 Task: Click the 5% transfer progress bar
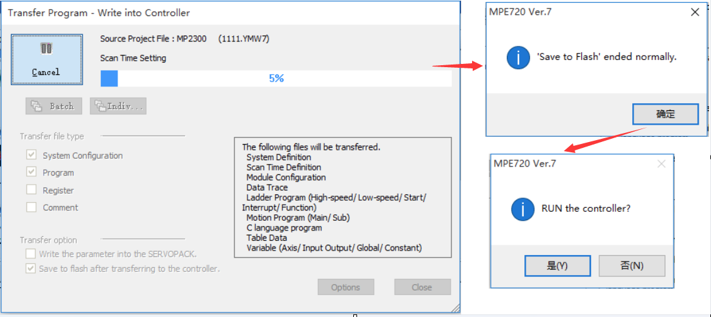276,79
